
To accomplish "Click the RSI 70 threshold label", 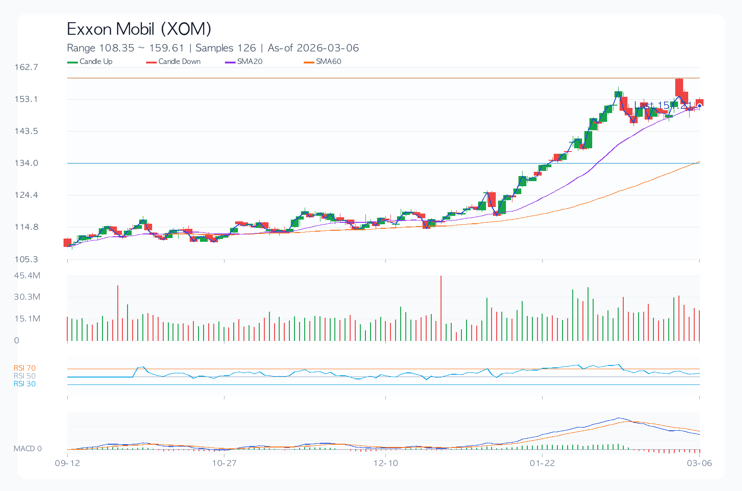I will [25, 368].
